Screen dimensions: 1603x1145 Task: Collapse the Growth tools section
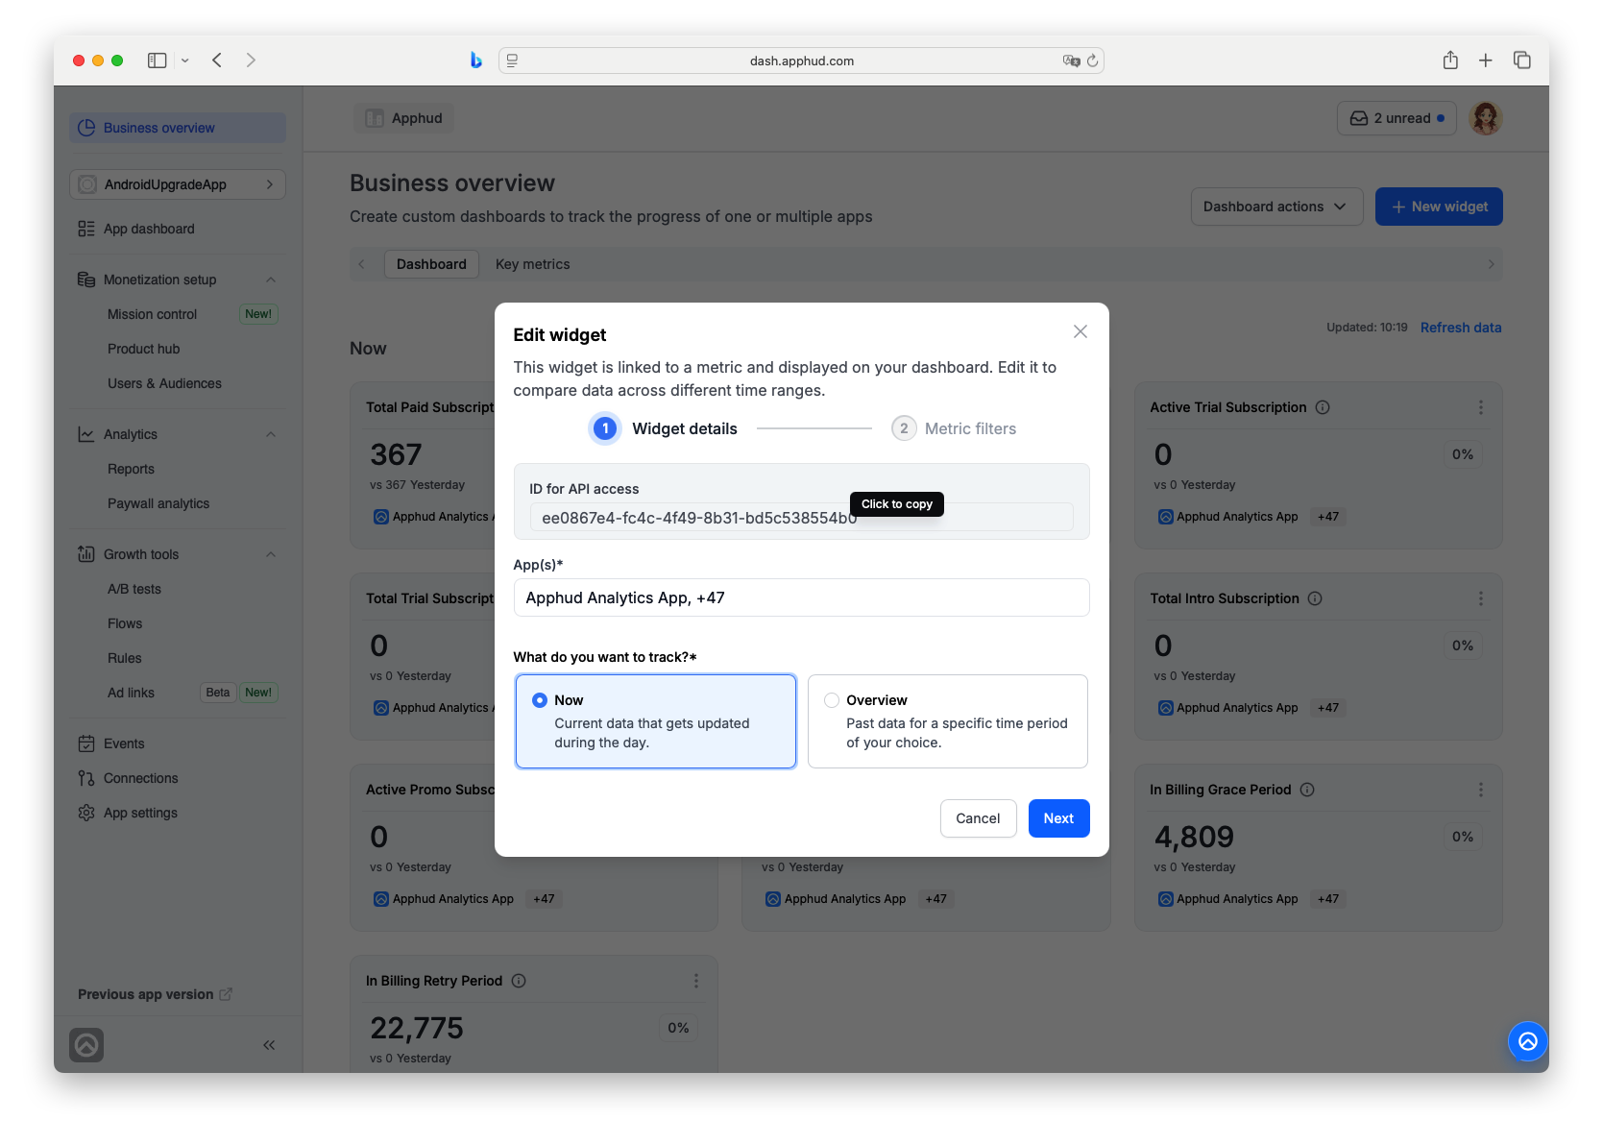point(271,554)
